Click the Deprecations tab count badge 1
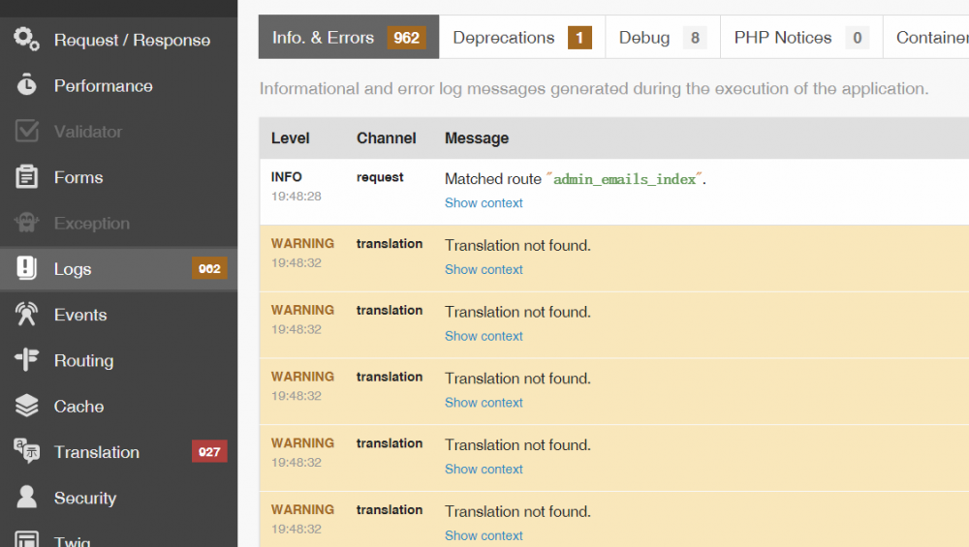This screenshot has height=547, width=969. (579, 38)
